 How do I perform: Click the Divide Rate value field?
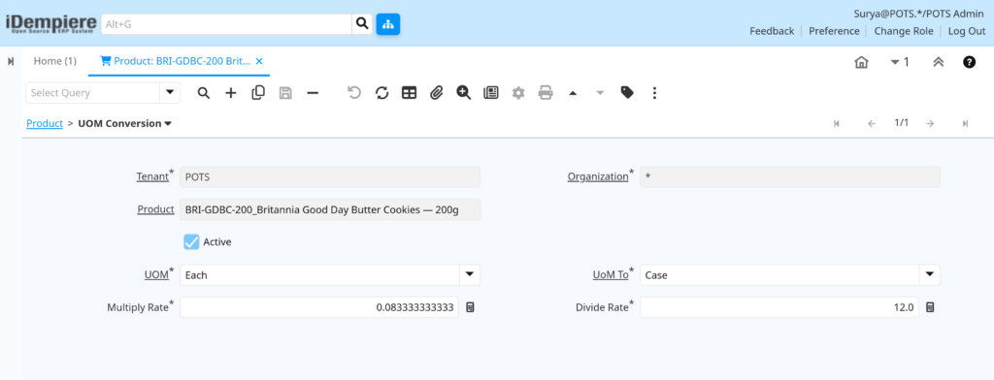pos(779,308)
